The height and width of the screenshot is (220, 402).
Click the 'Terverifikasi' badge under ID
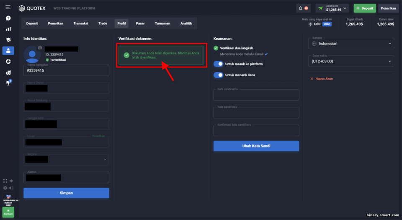click(x=56, y=60)
